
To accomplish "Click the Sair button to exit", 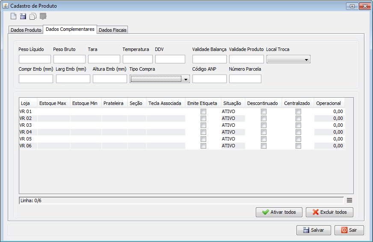I will coord(349,230).
